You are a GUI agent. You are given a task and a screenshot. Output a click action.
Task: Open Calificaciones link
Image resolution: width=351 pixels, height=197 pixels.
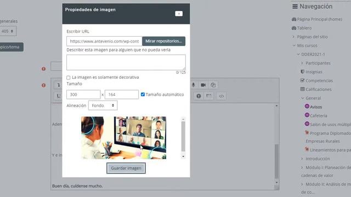coord(319,89)
